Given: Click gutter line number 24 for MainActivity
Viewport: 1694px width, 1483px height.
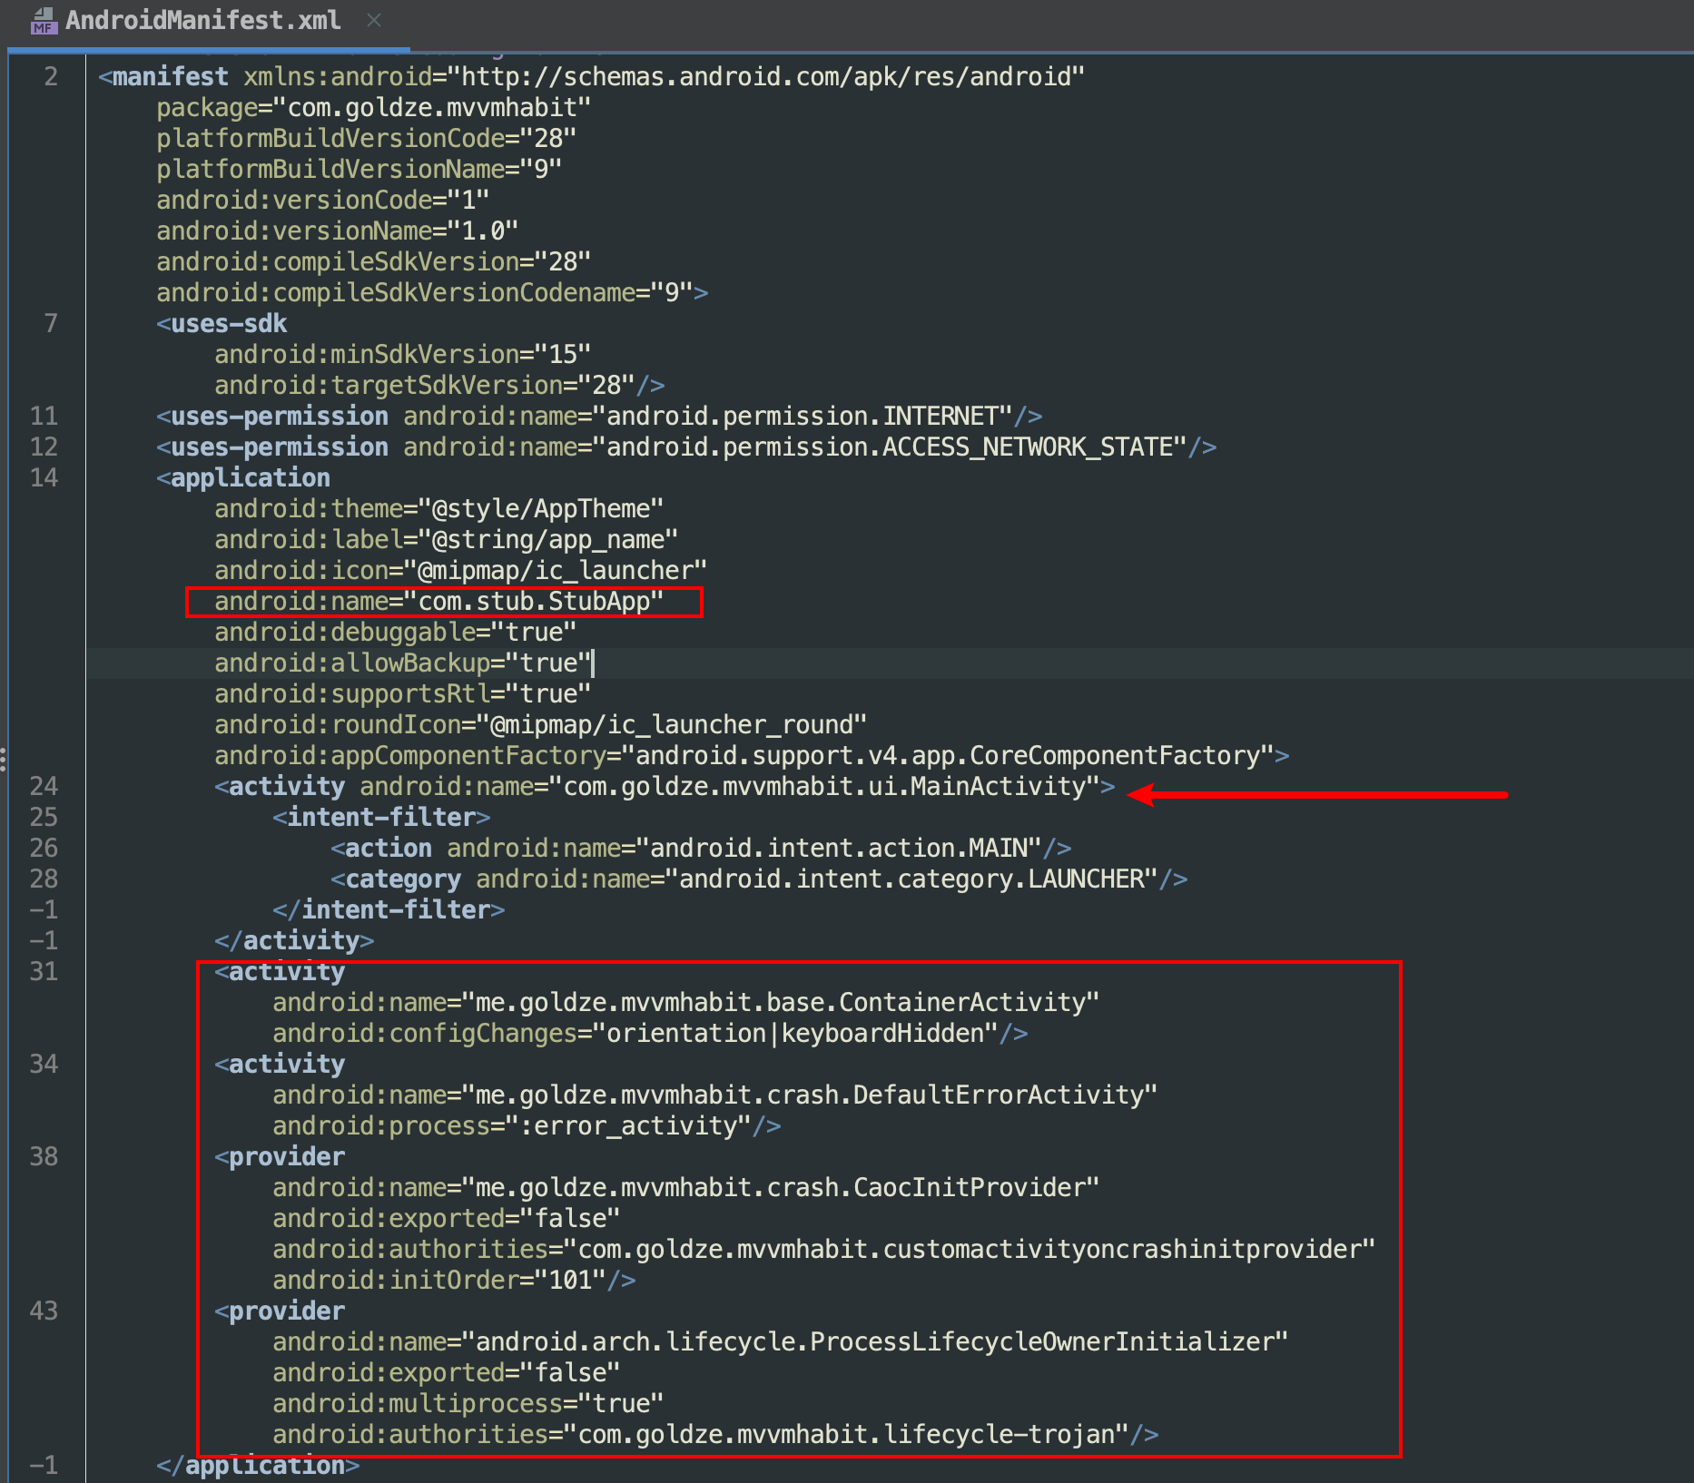Looking at the screenshot, I should pyautogui.click(x=44, y=787).
